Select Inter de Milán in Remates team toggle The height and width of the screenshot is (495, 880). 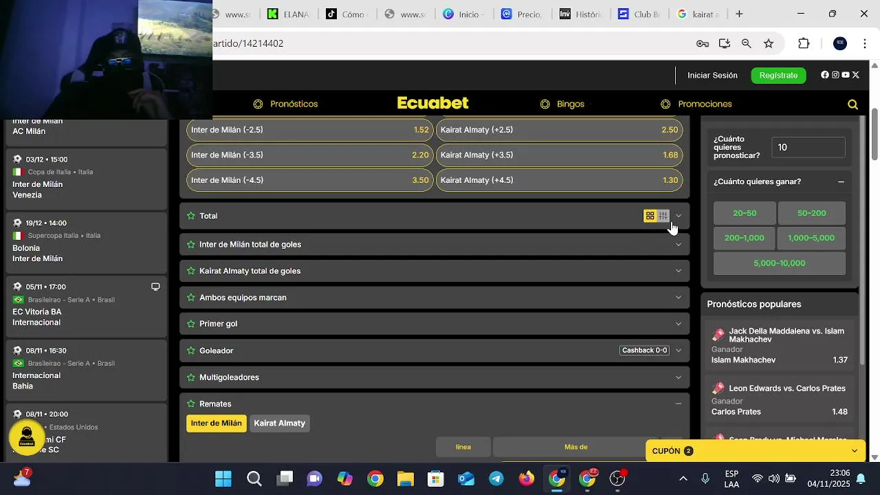click(x=216, y=423)
